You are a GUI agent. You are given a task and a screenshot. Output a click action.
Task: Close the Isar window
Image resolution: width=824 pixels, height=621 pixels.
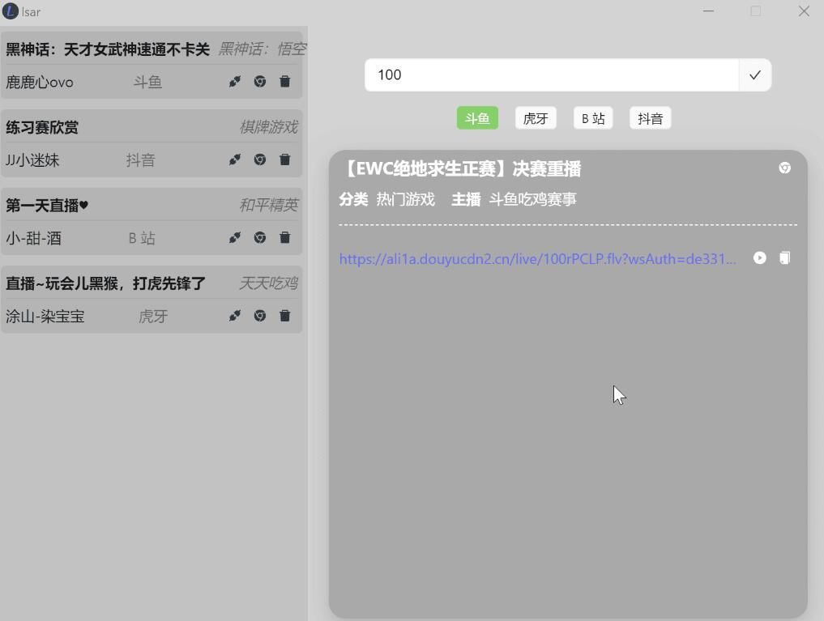[x=804, y=11]
